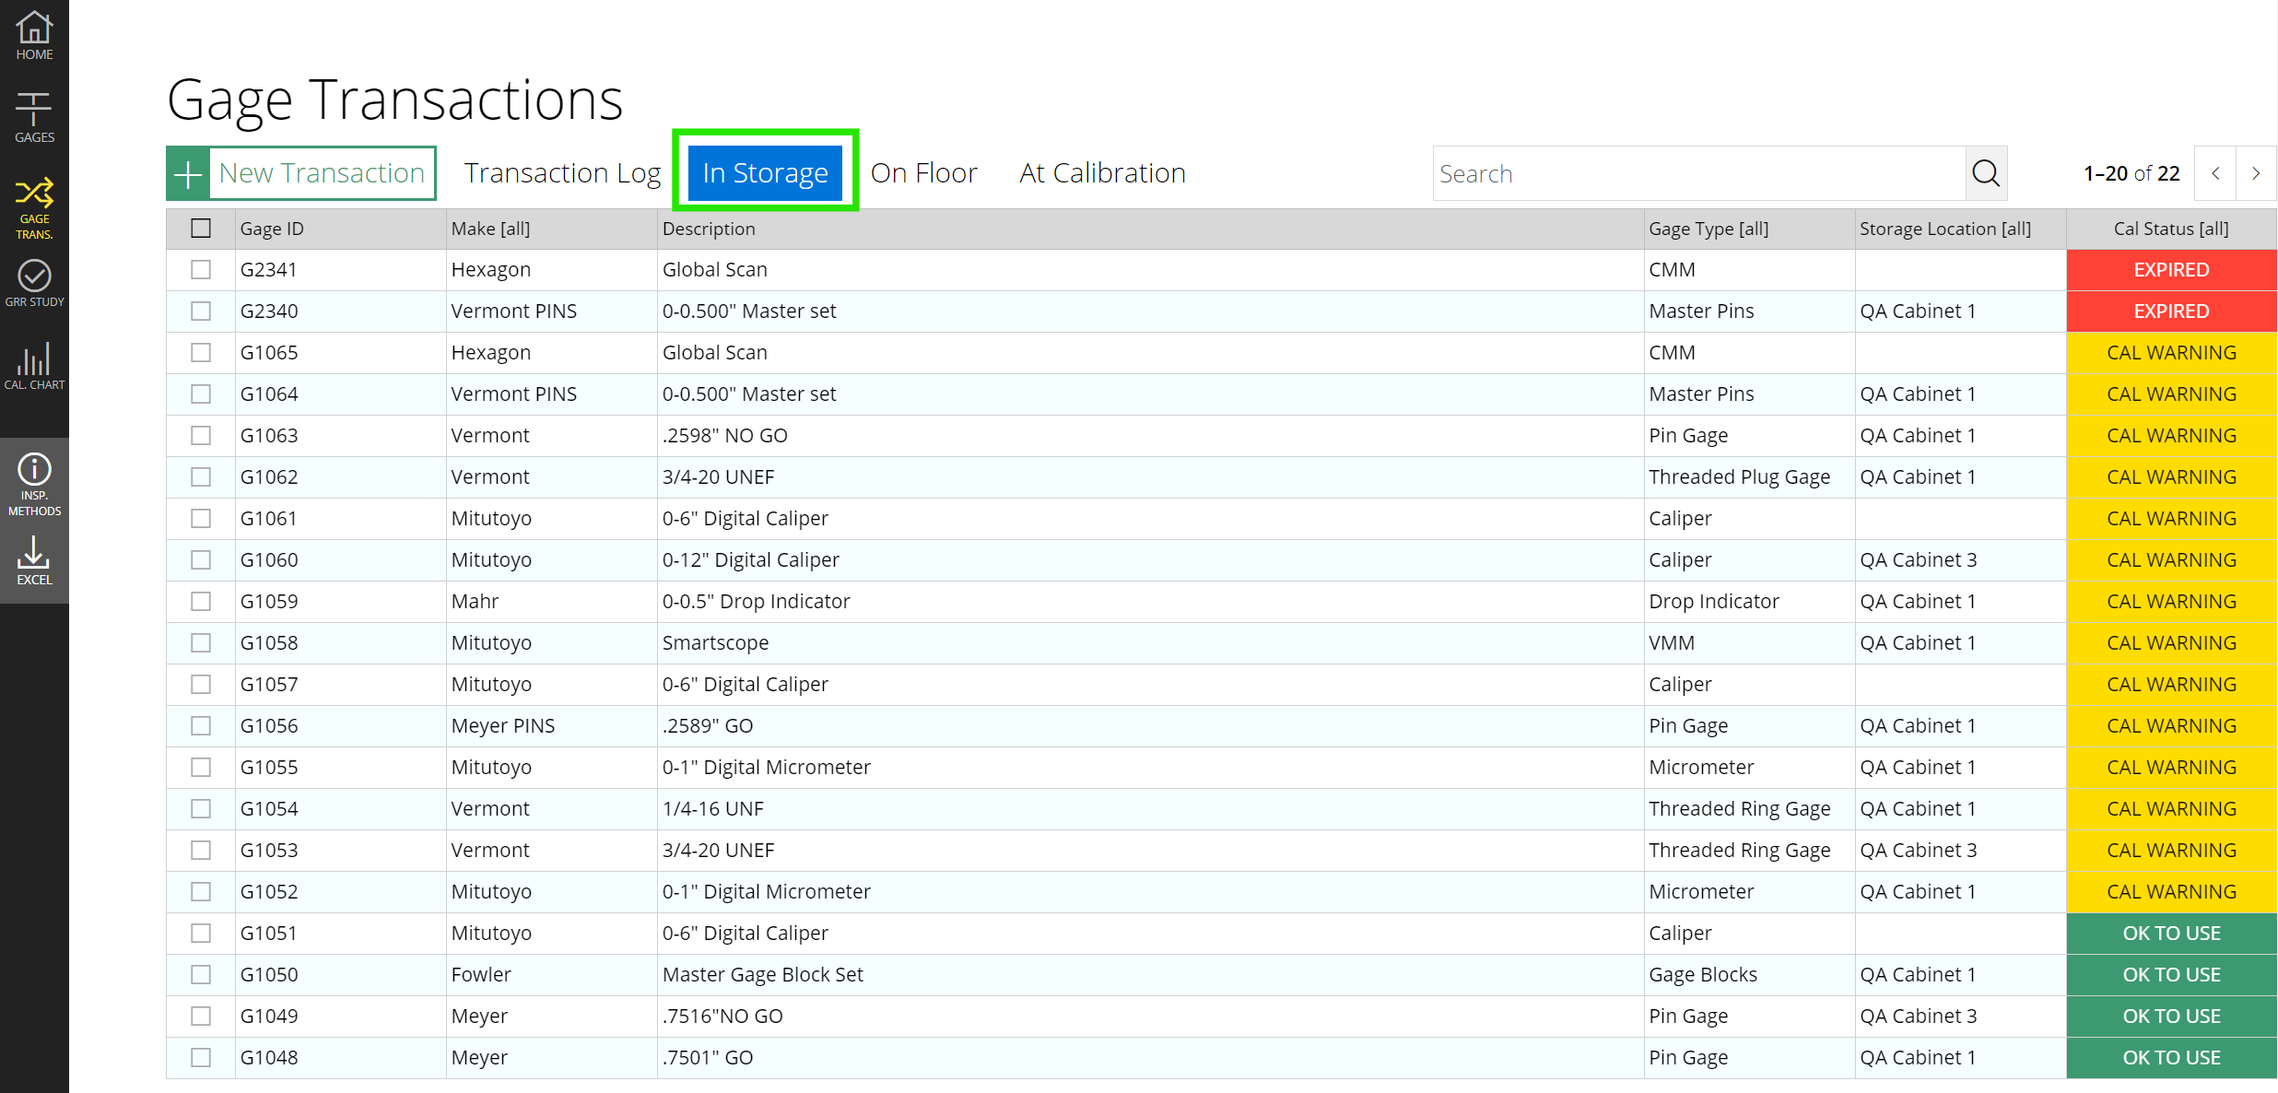The image size is (2278, 1093).
Task: Check the box for gage G1063
Action: coord(201,436)
